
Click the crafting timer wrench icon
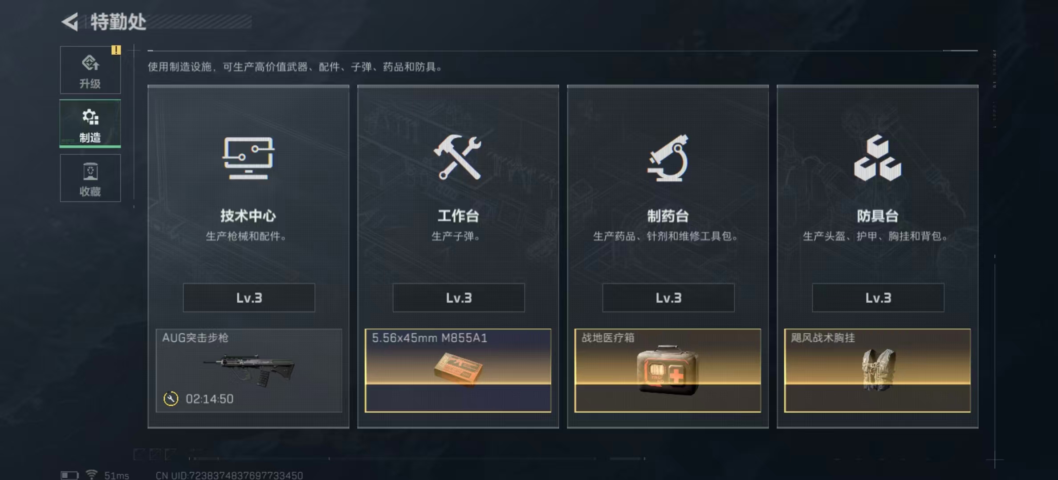tap(171, 399)
